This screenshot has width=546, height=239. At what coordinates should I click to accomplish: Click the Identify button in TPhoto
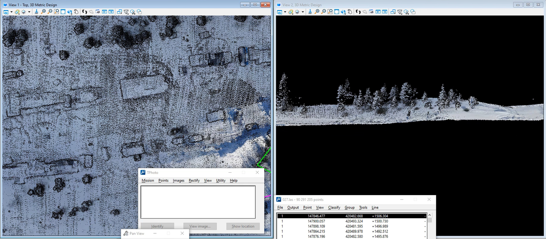(157, 226)
